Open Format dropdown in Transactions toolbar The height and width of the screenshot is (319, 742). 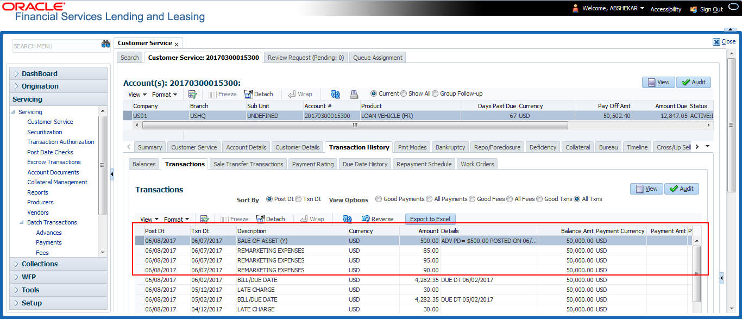coord(177,220)
